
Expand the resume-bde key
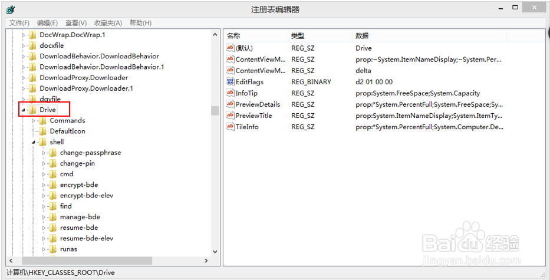[x=44, y=228]
